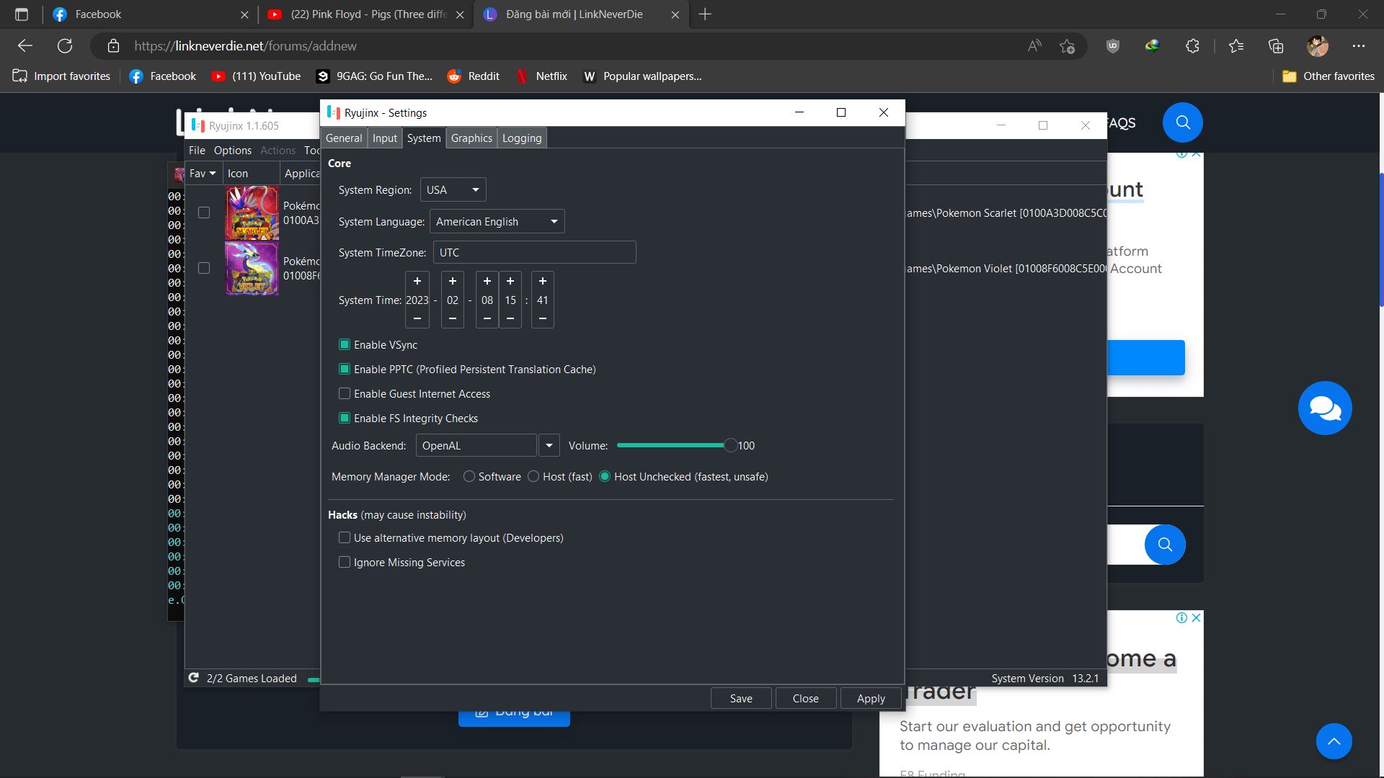
Task: Click the refresh icon beside Games Loaded
Action: 193,678
